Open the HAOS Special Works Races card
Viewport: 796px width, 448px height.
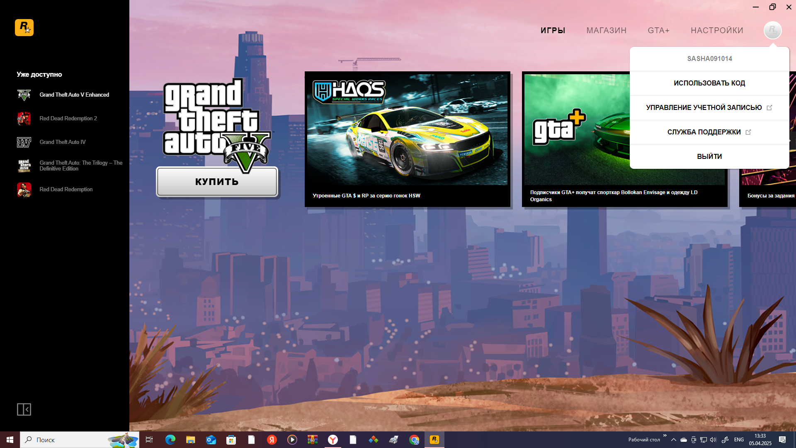click(407, 139)
